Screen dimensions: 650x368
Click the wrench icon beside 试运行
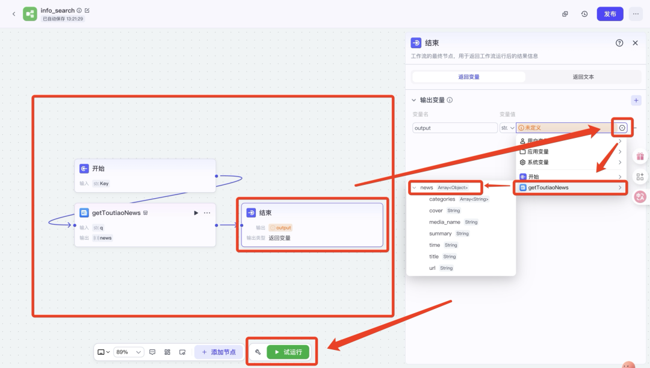tap(256, 352)
